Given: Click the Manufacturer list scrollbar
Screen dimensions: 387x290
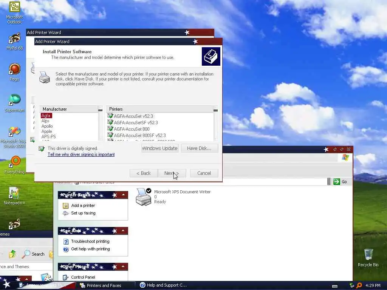Looking at the screenshot, I should [100, 123].
